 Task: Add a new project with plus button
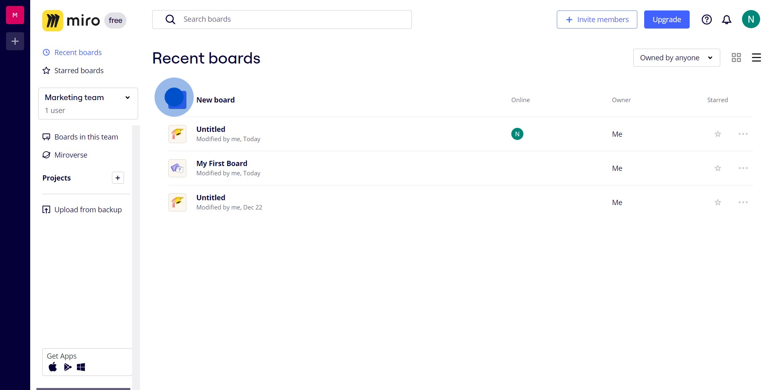tap(118, 178)
